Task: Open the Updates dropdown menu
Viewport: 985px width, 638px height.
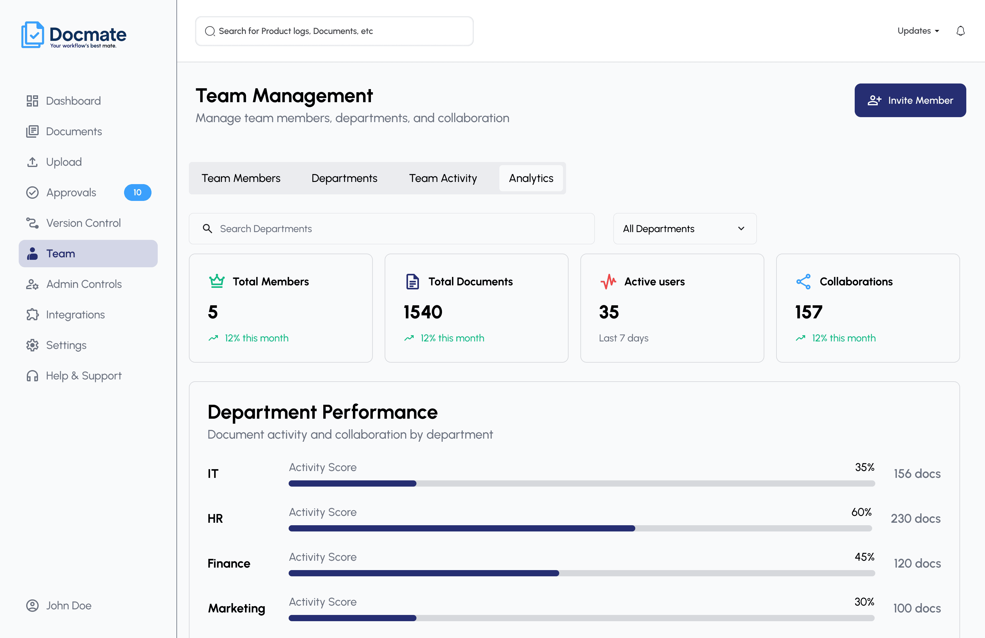Action: [x=918, y=31]
